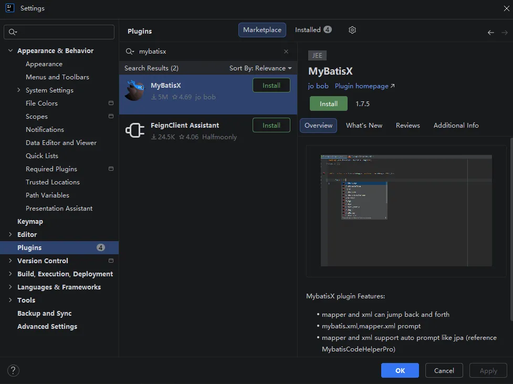
Task: Click the plugin settings gear icon
Action: pyautogui.click(x=352, y=30)
